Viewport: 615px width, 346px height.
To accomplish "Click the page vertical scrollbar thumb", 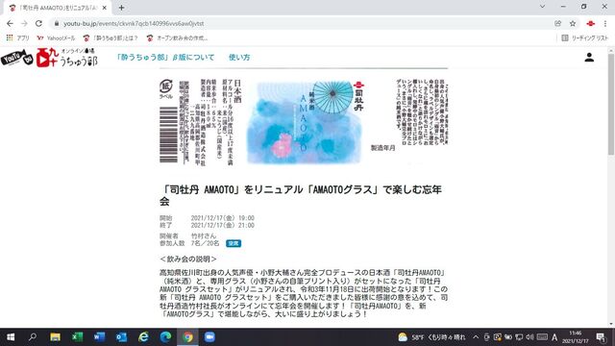I will [611, 104].
